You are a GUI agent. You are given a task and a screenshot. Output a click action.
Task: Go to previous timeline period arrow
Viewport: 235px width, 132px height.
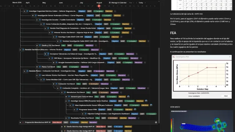136,3
